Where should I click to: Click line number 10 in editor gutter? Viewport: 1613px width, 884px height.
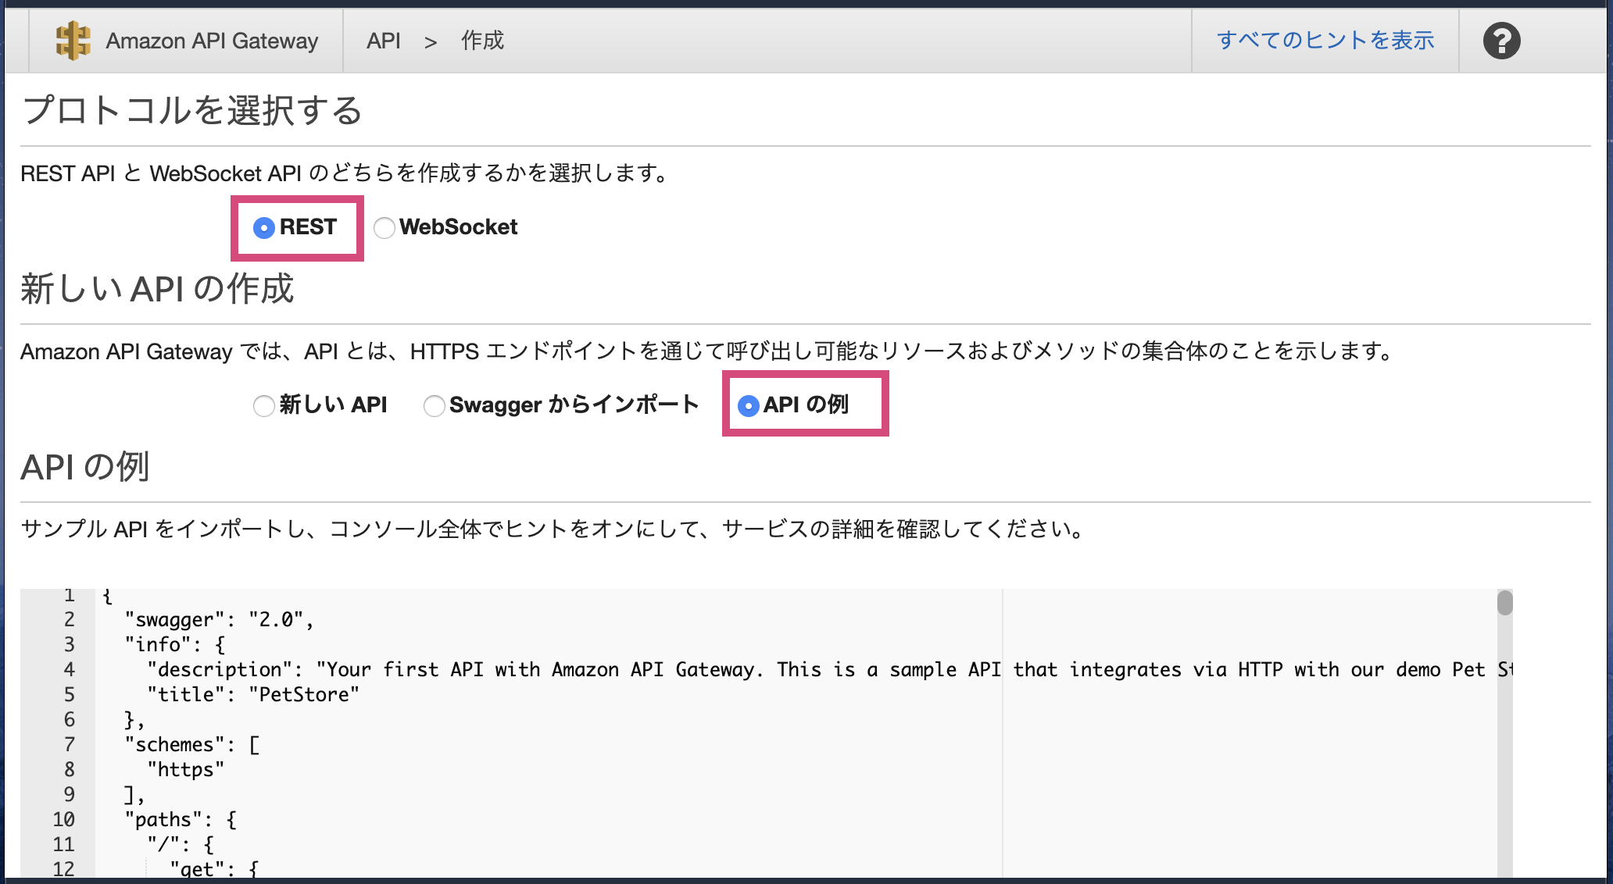[x=64, y=819]
